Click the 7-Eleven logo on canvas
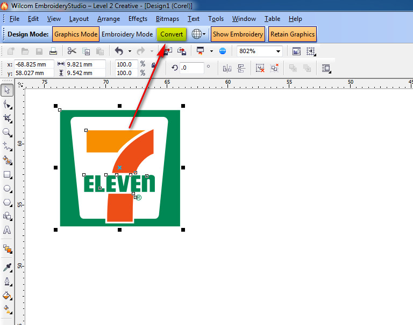The image size is (413, 325). [x=120, y=168]
